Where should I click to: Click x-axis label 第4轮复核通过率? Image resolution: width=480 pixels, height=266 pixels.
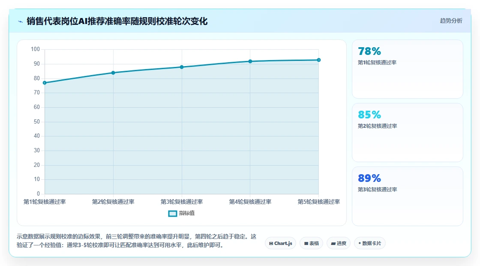click(x=250, y=202)
